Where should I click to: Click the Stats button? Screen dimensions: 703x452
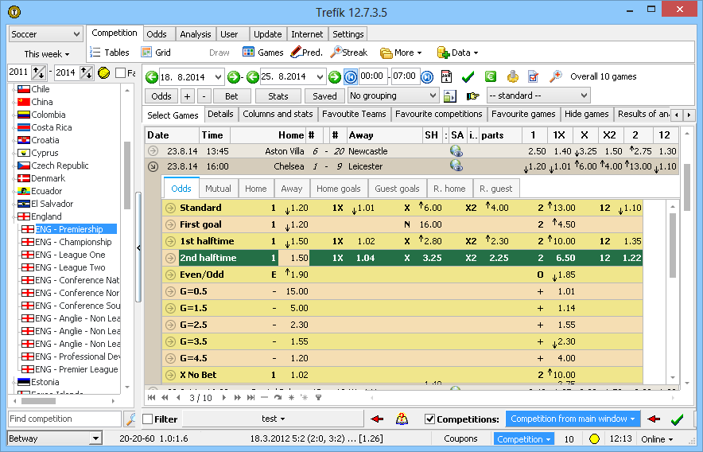278,96
